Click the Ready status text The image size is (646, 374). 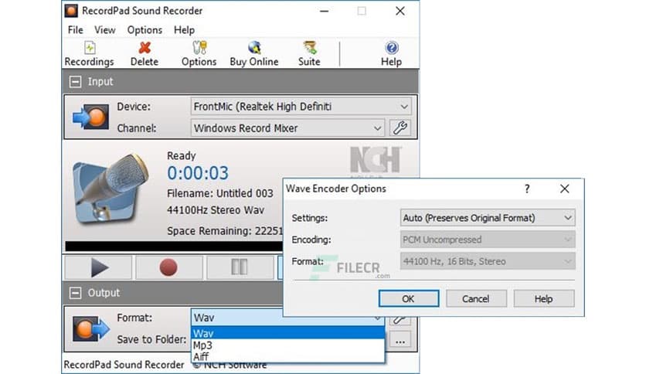(182, 155)
